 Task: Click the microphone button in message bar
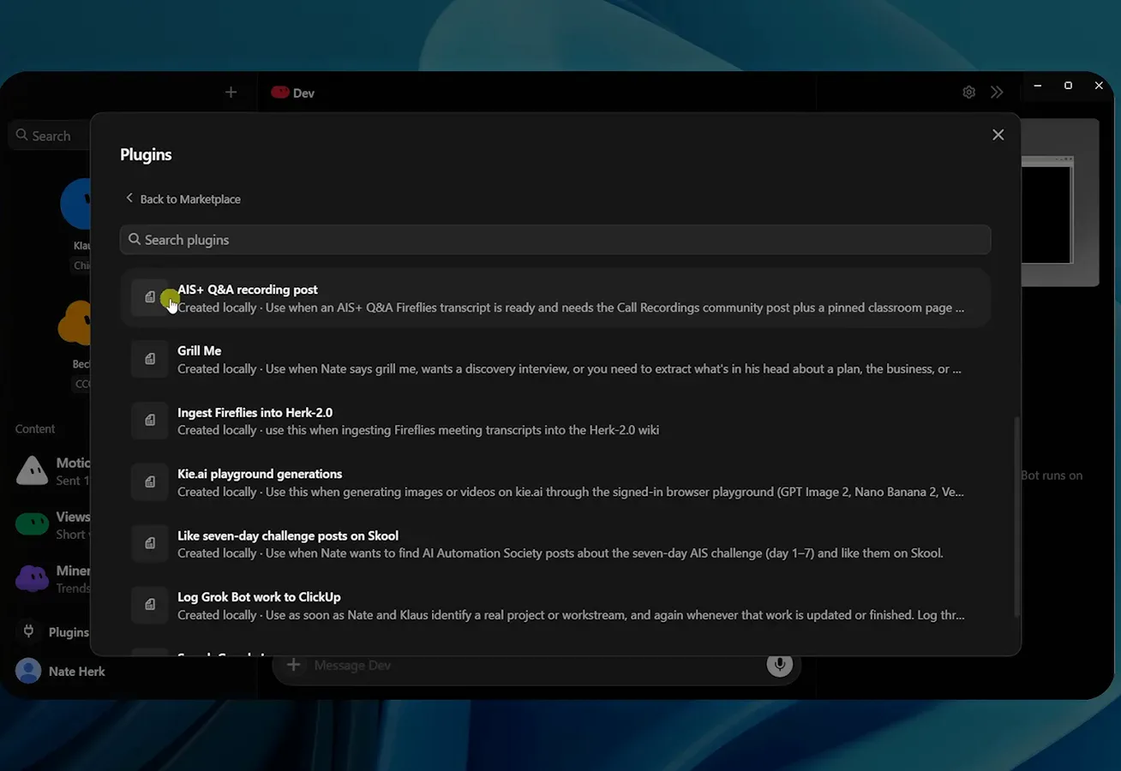pyautogui.click(x=779, y=664)
